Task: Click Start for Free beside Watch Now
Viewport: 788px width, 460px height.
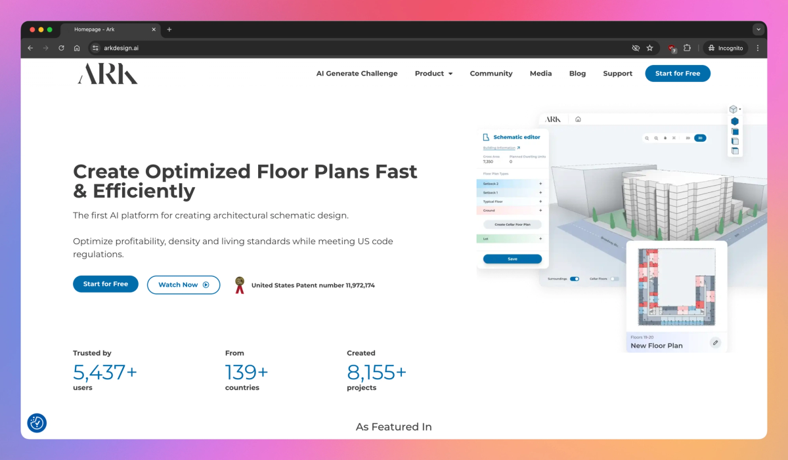Action: click(x=106, y=284)
